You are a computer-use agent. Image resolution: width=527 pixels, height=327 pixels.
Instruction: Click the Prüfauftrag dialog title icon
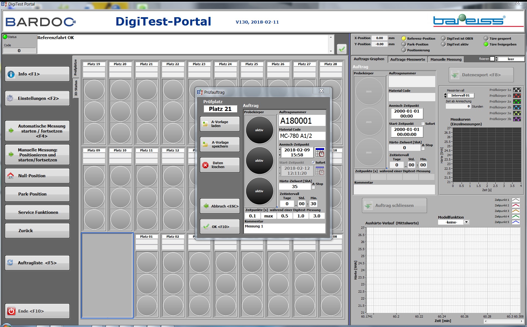pyautogui.click(x=200, y=92)
